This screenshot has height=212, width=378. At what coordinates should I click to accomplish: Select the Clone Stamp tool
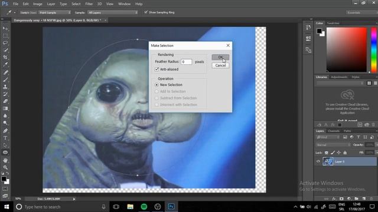pyautogui.click(x=5, y=87)
